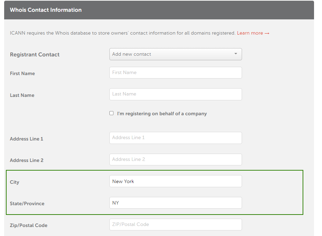This screenshot has height=236, width=322.
Task: Click the City field containing New York
Action: 176,181
